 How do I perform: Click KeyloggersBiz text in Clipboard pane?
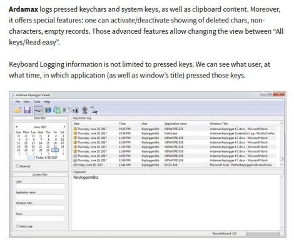(x=86, y=177)
